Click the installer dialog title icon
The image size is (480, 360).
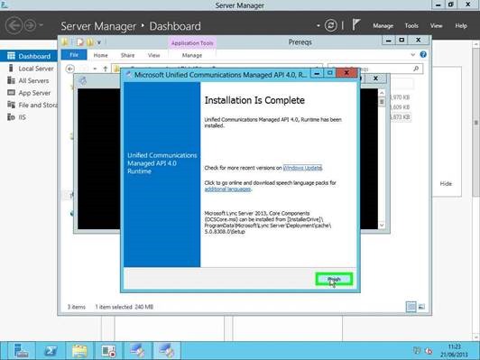coord(129,75)
